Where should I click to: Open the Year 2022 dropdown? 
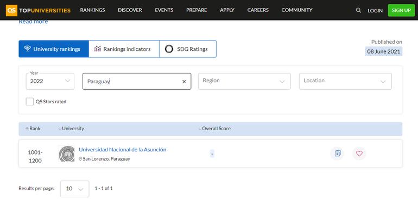click(50, 81)
